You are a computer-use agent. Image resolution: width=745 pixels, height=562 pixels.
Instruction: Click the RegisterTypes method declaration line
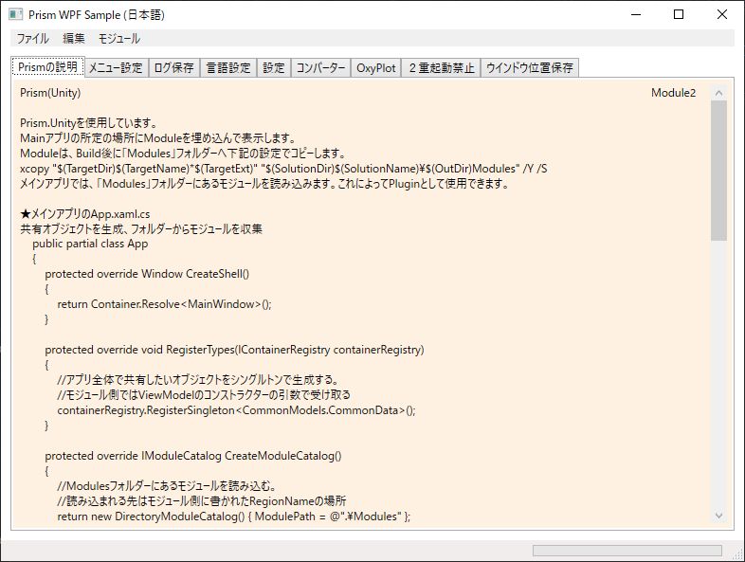pyautogui.click(x=235, y=350)
